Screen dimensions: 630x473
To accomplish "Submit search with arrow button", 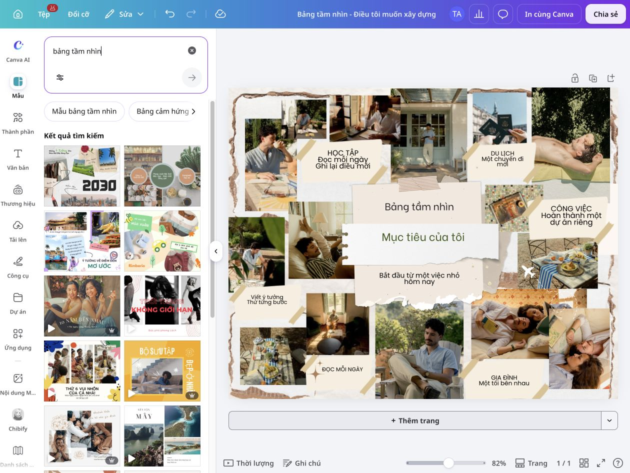I will point(192,77).
